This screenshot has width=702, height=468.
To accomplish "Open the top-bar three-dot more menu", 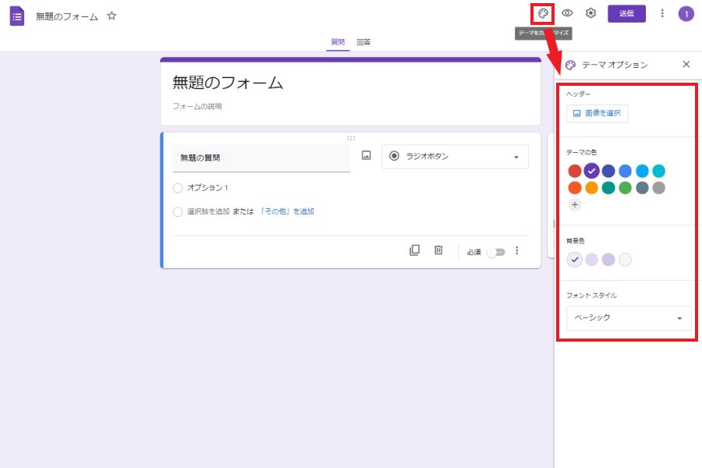I will (662, 13).
